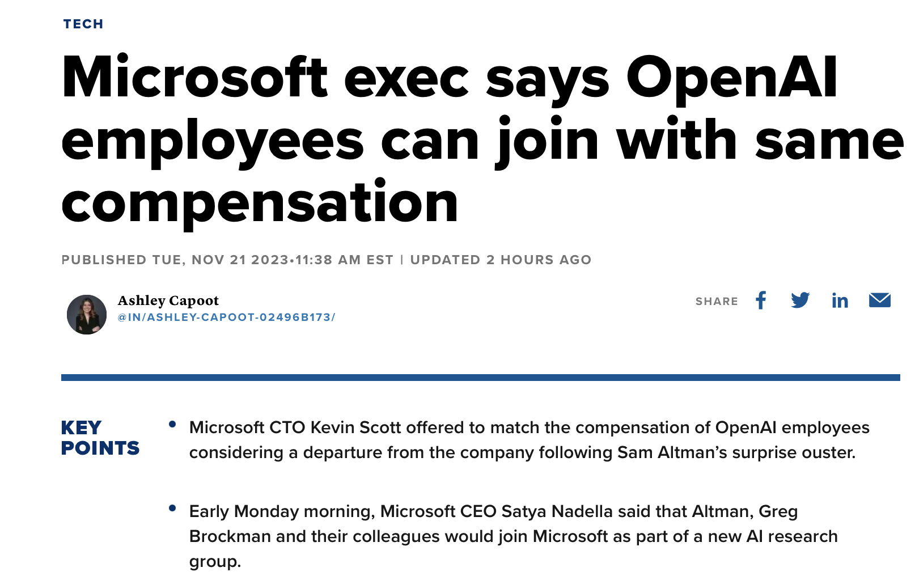The image size is (915, 576).
Task: Select the key point about Satya Nadella
Action: tap(514, 536)
